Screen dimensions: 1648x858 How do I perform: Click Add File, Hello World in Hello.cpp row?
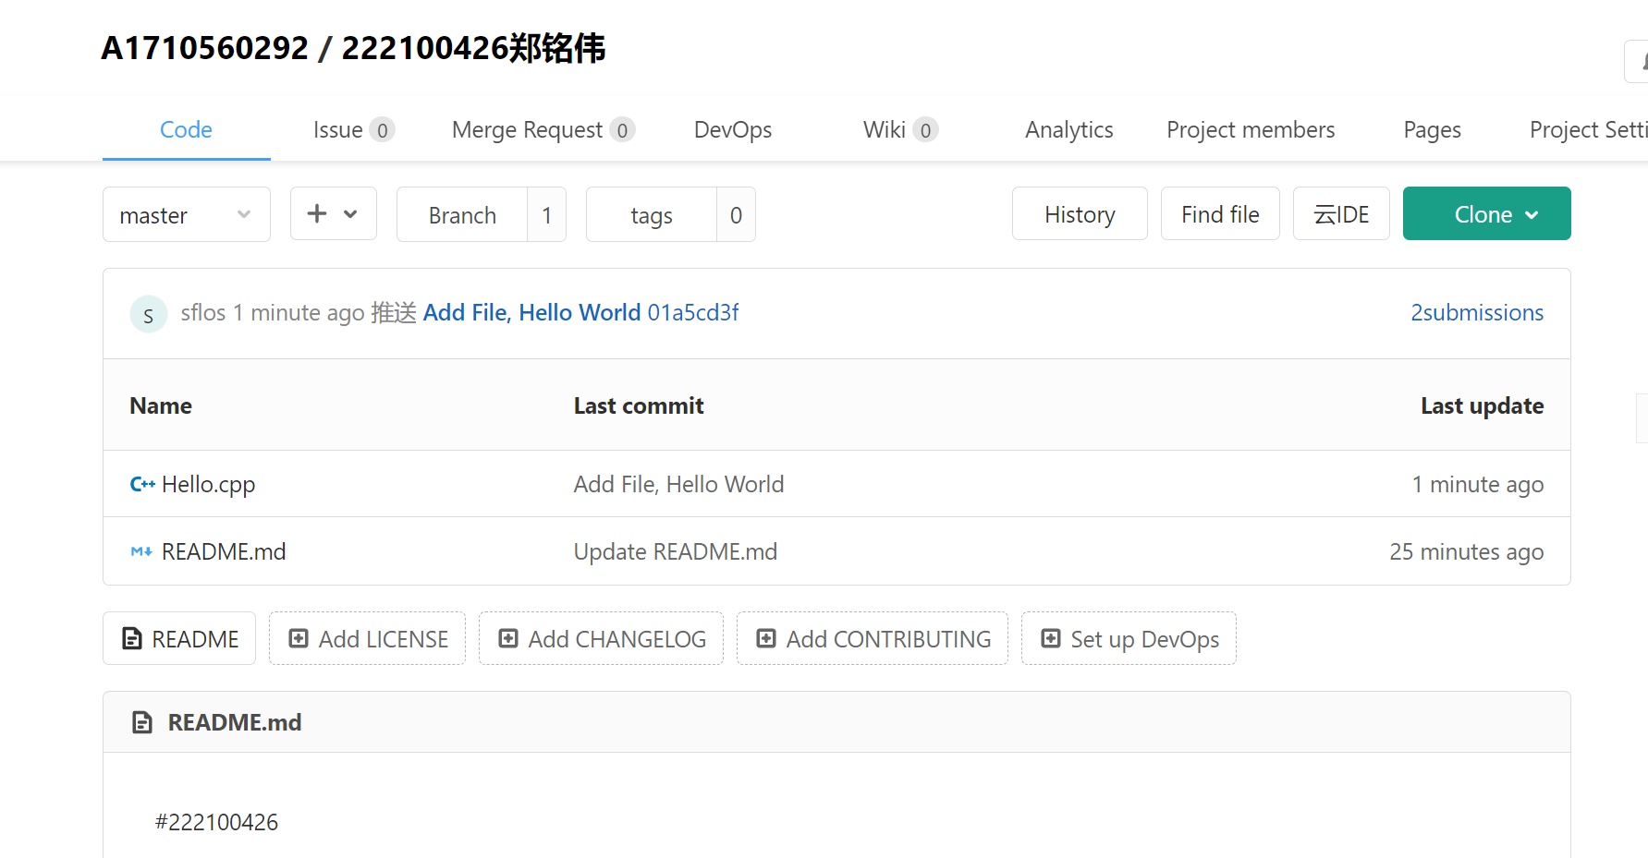pos(678,484)
